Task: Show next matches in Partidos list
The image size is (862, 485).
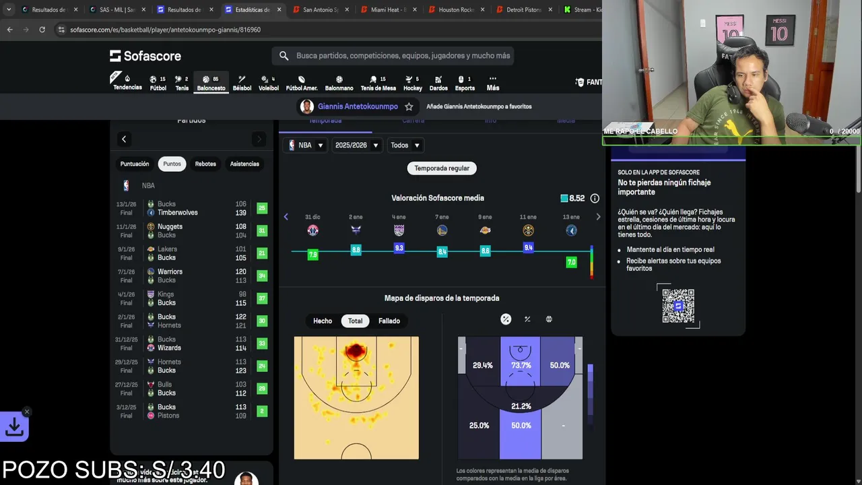Action: tap(259, 139)
